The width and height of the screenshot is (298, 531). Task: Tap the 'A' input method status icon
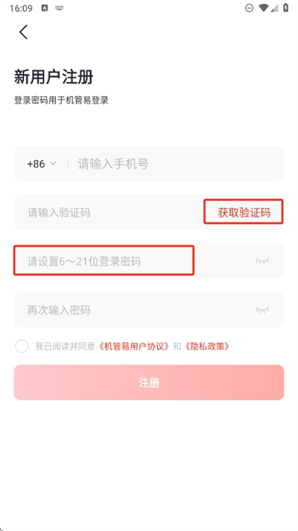point(44,8)
